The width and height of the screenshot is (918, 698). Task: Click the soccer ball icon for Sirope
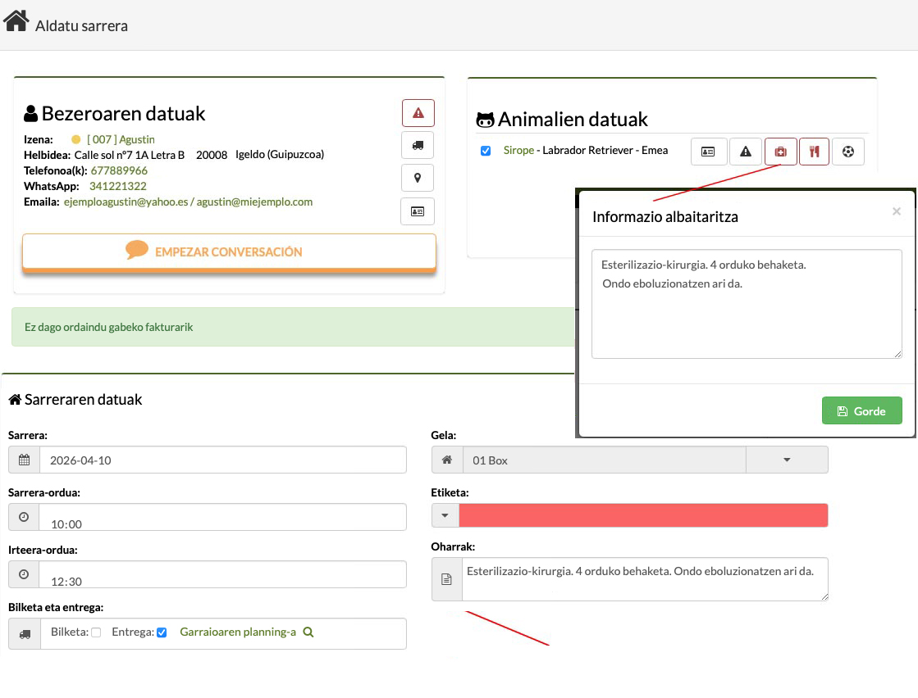pos(847,152)
